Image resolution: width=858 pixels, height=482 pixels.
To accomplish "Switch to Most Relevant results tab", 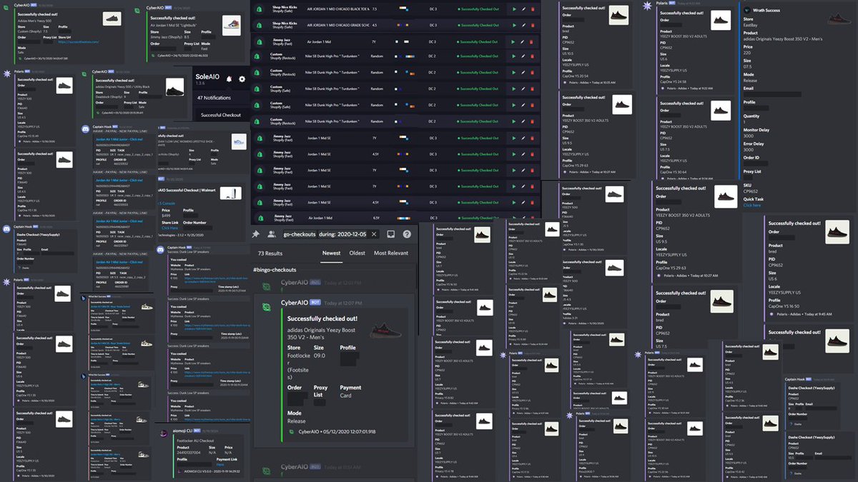I will click(391, 253).
